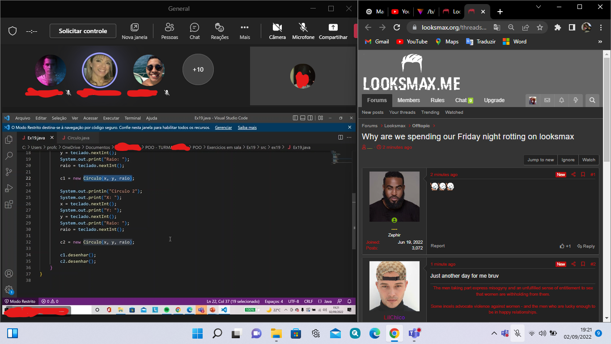
Task: Open the Traduzir bookmark
Action: tap(481, 41)
